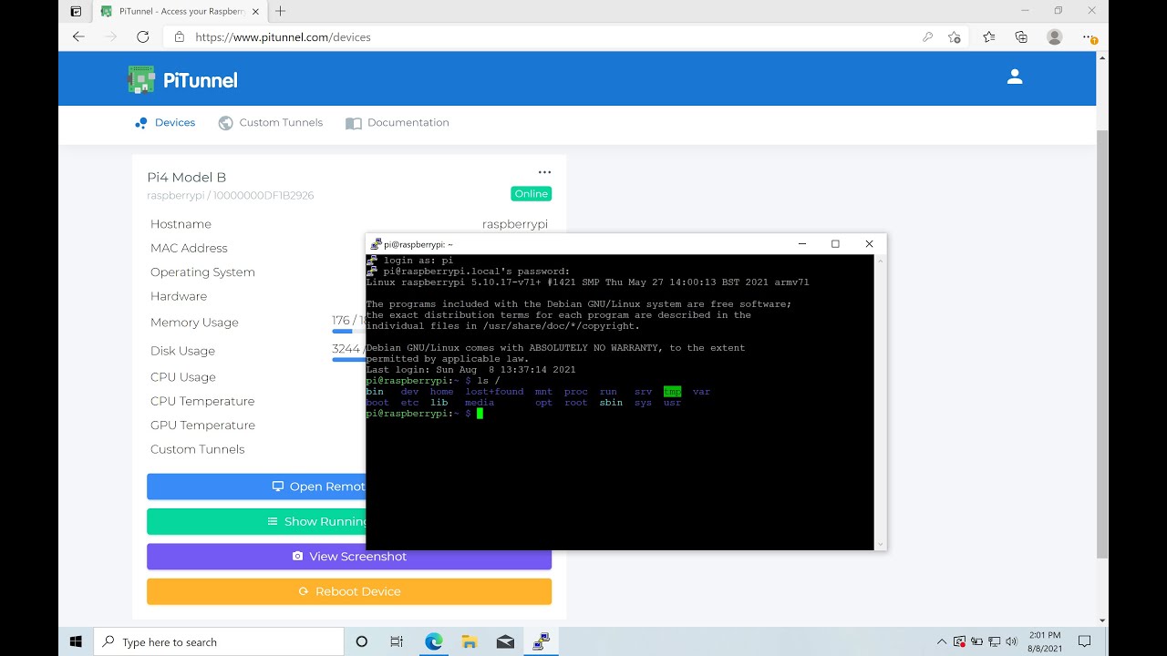
Task: Click the browser page vertical scrollbar
Action: 1101,344
